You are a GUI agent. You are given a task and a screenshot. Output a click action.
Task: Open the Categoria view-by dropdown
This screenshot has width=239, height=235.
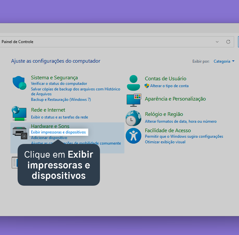pyautogui.click(x=224, y=61)
